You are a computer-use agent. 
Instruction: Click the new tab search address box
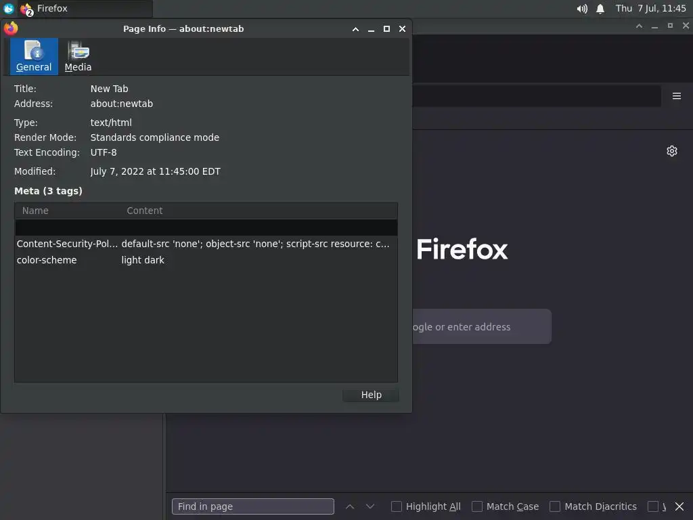(x=482, y=326)
